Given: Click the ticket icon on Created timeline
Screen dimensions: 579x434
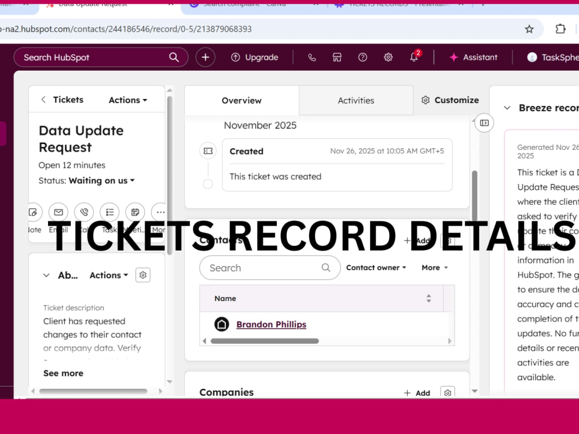Looking at the screenshot, I should point(208,151).
